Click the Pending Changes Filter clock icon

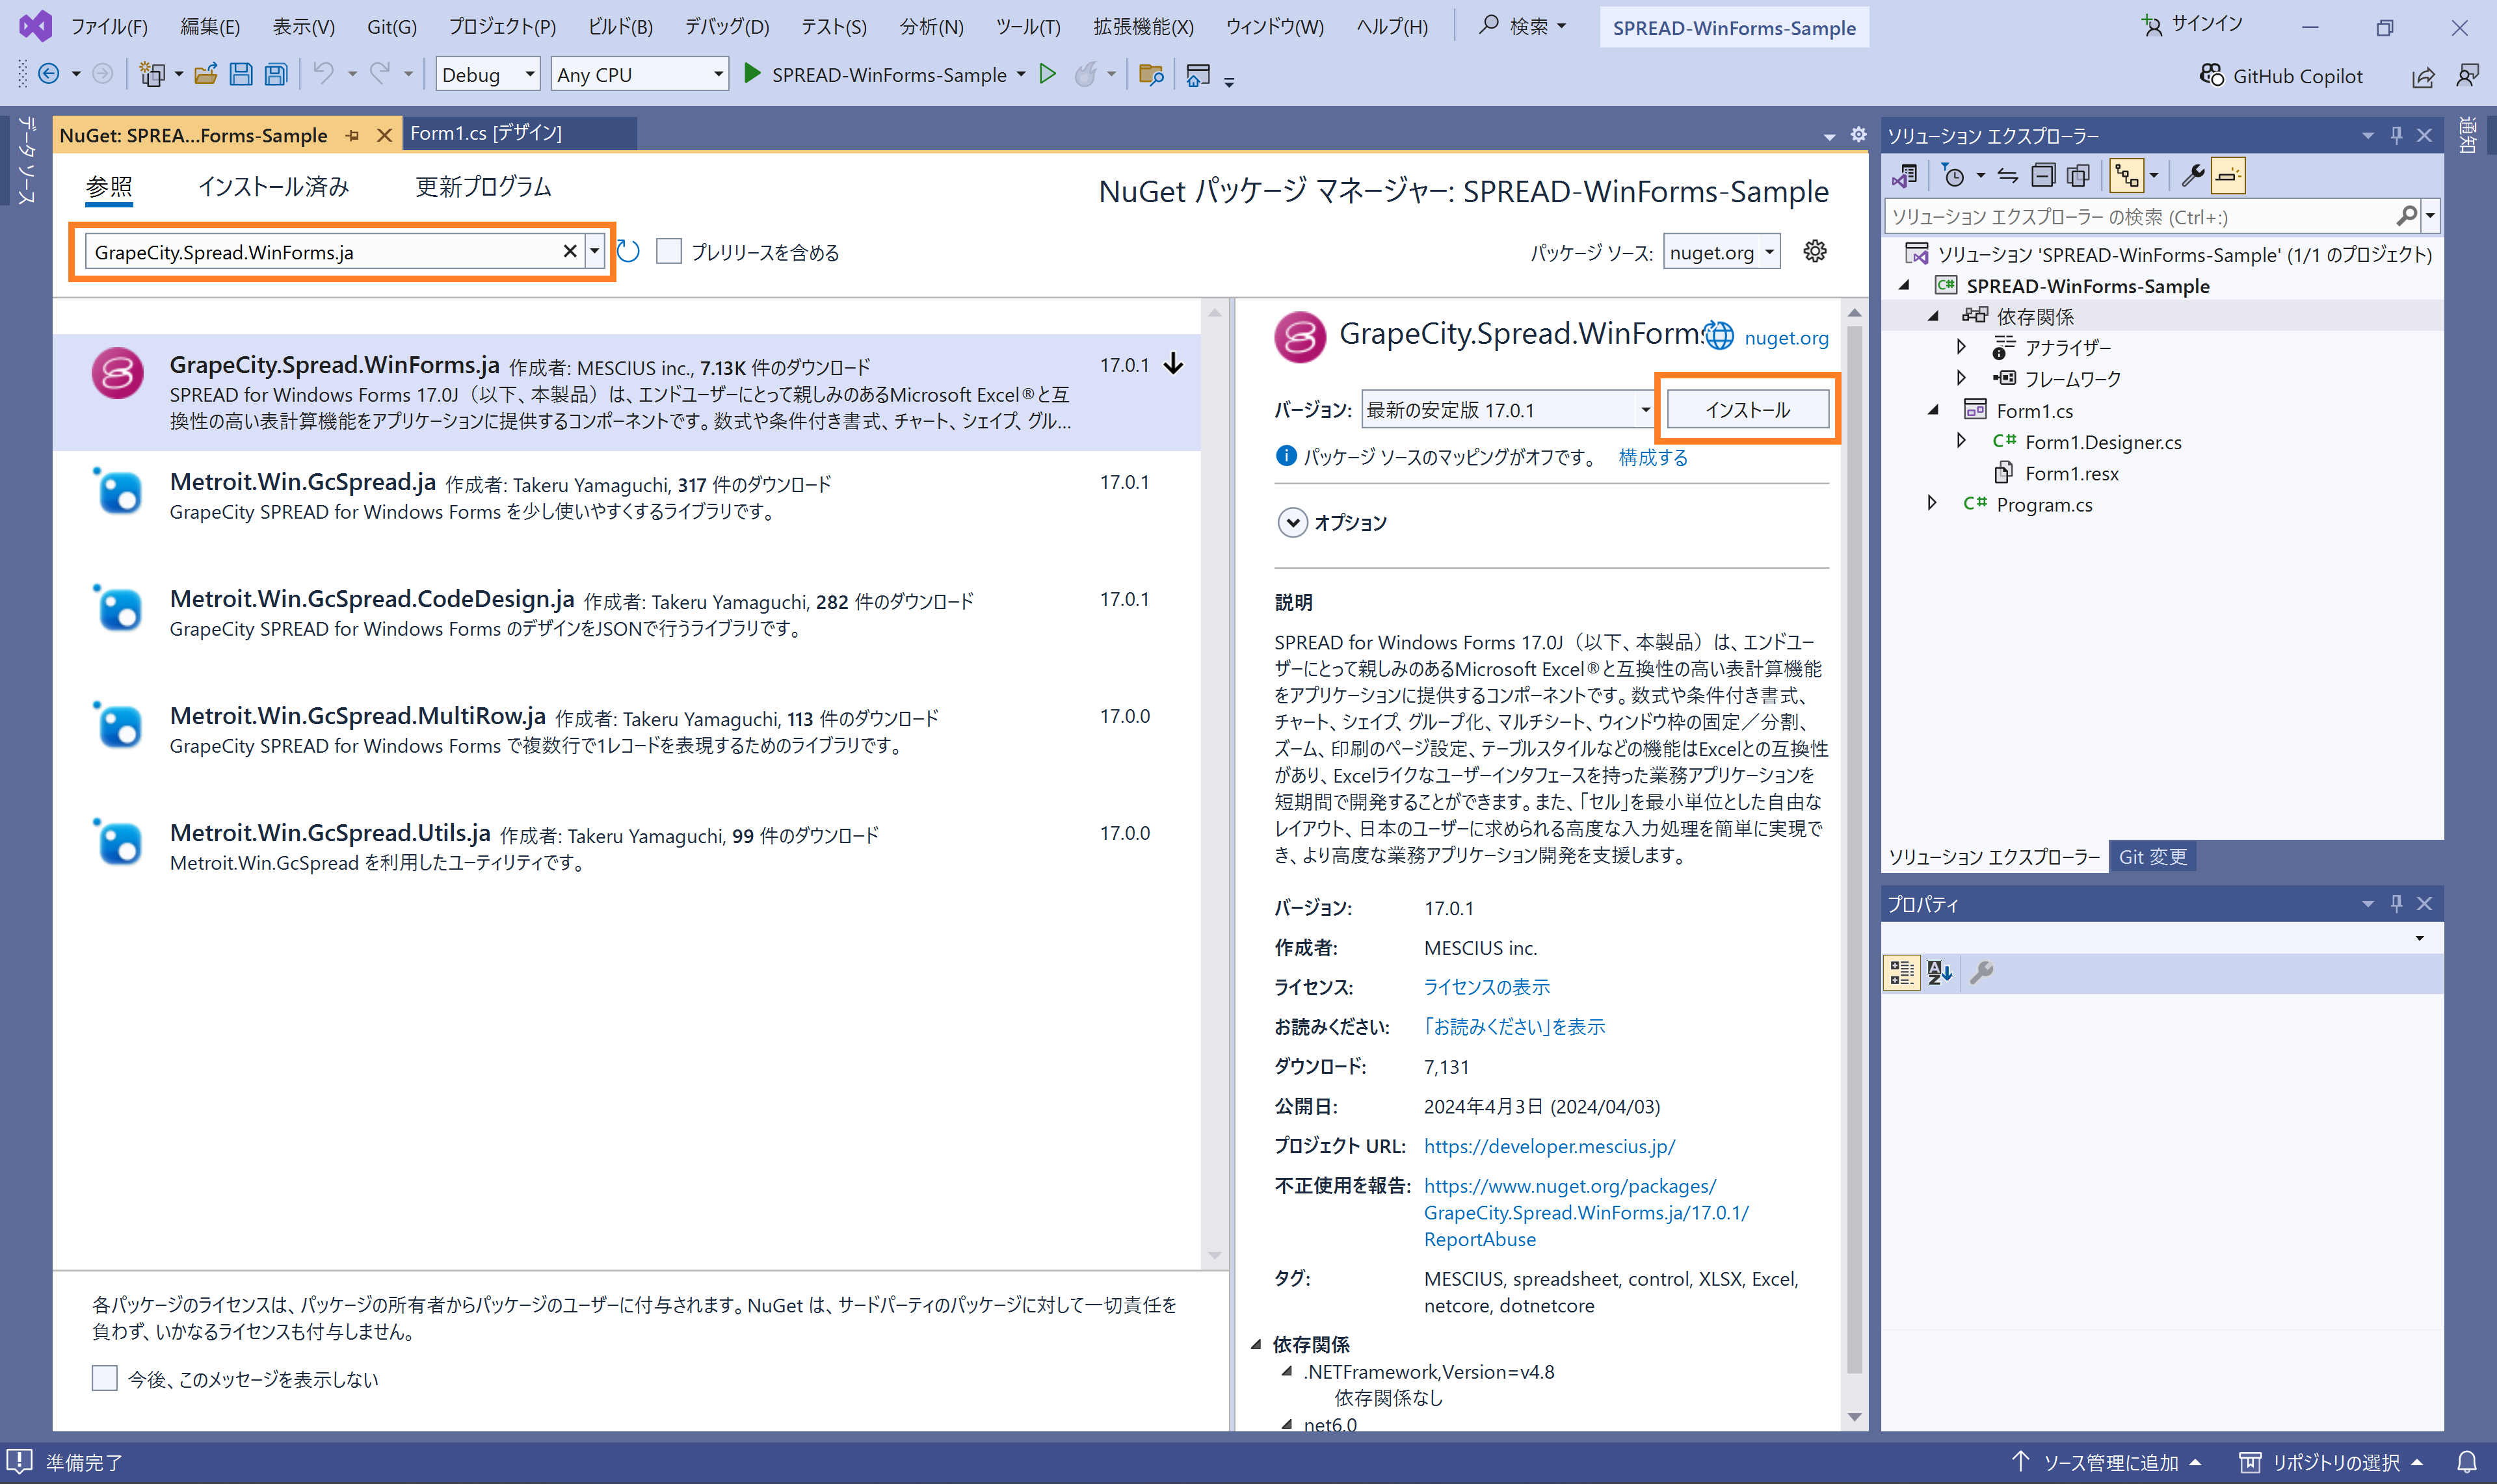click(x=1953, y=176)
